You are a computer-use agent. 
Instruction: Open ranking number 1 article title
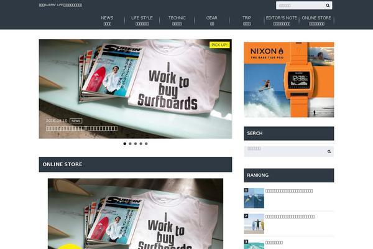(289, 191)
